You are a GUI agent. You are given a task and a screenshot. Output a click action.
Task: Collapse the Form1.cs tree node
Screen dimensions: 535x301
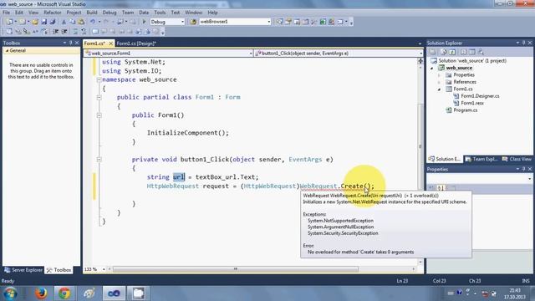point(440,89)
